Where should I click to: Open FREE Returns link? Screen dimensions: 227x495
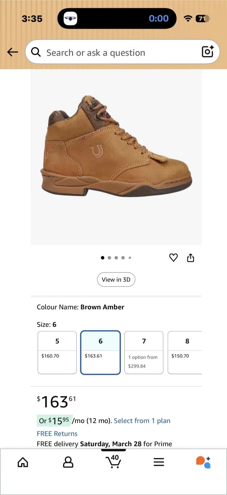[57, 434]
